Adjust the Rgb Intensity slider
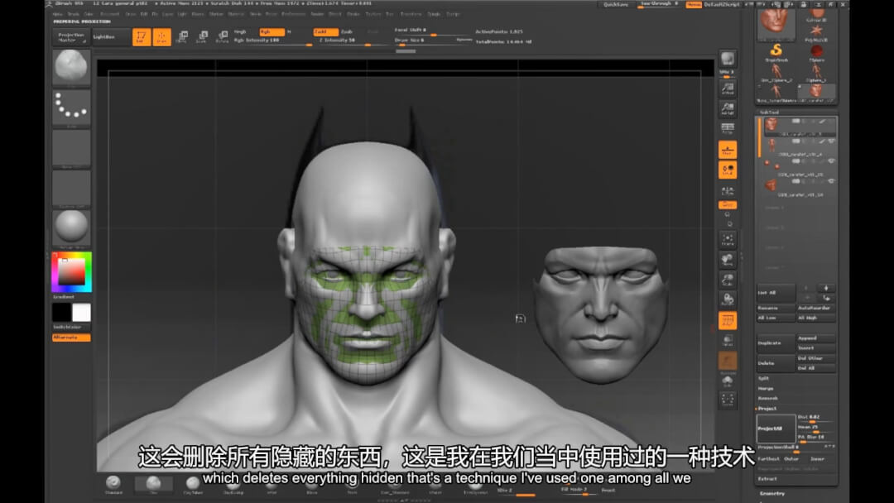Viewport: 894px width, 503px height. (272, 41)
